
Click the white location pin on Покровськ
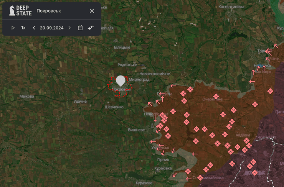coord(121,80)
